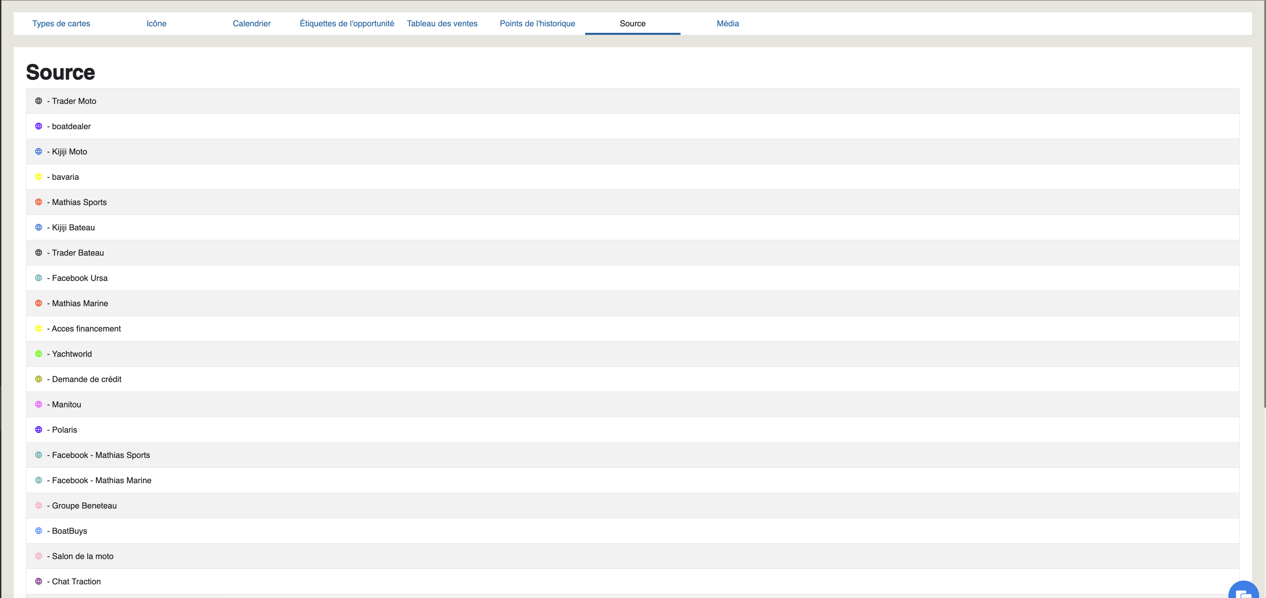Select the Facebook Ursa source name

point(80,278)
